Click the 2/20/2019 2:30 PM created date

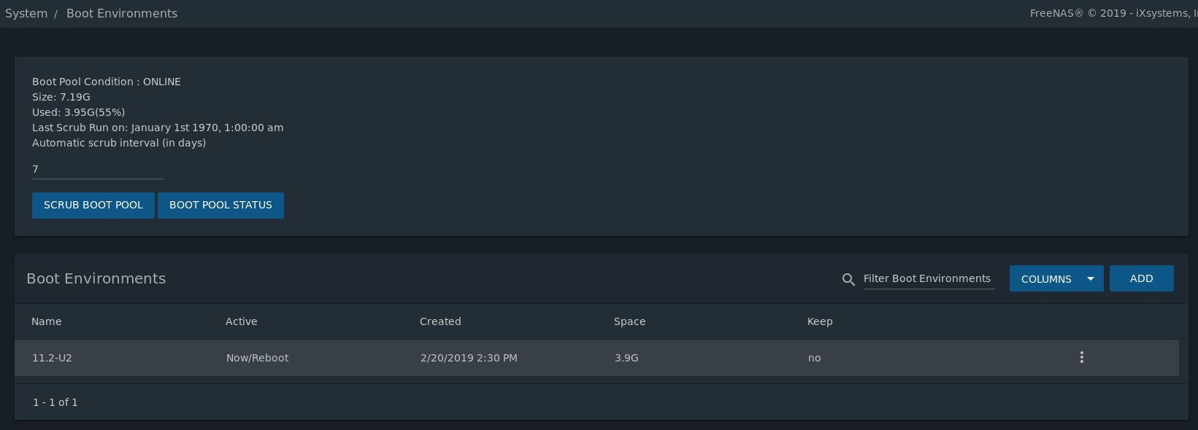469,358
